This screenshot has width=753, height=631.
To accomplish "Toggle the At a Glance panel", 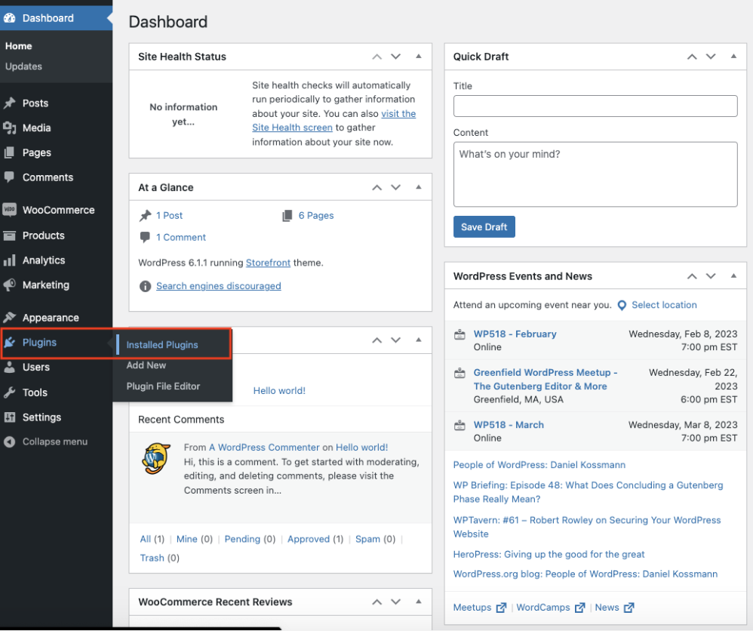I will click(x=419, y=187).
